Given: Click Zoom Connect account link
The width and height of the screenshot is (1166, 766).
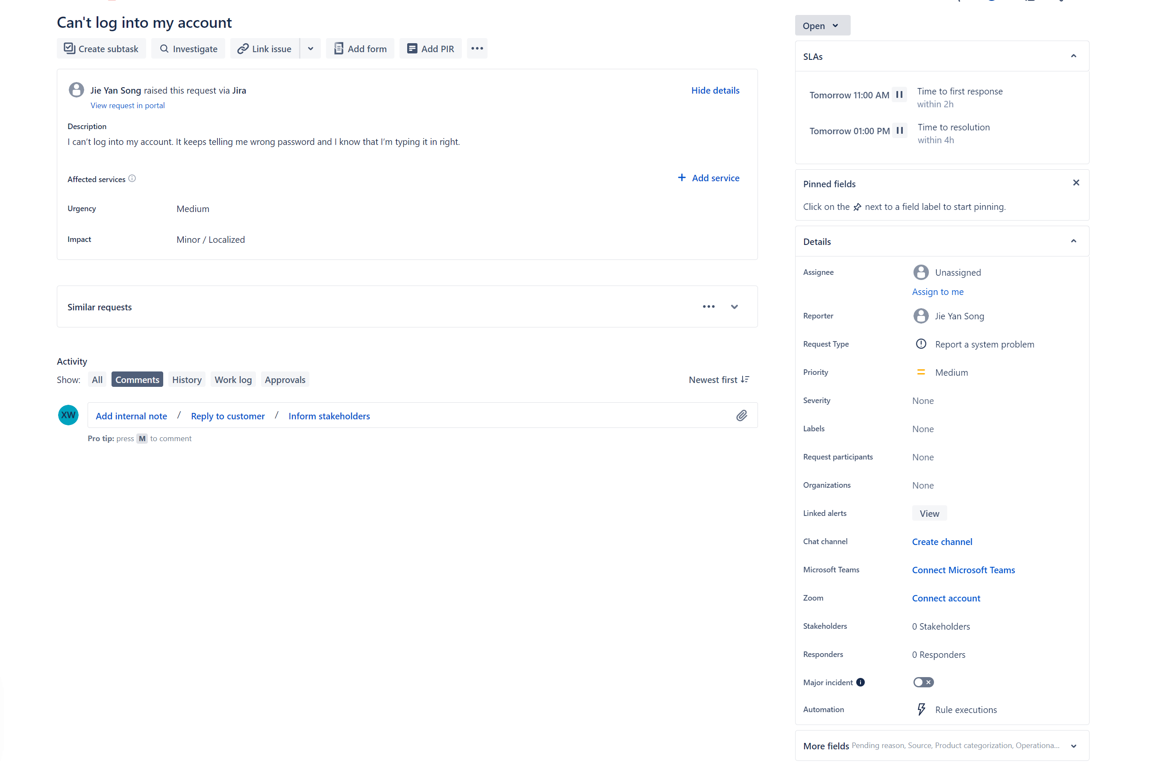Looking at the screenshot, I should [946, 598].
